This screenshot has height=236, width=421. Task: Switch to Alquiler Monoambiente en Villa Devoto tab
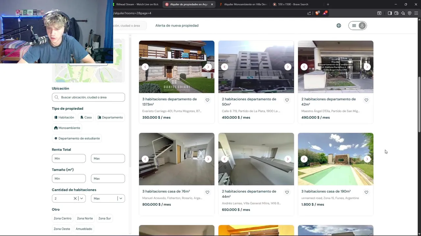243,4
